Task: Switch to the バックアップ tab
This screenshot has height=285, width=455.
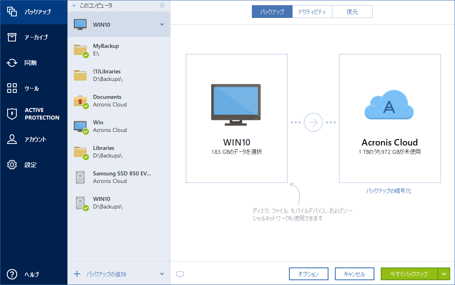Action: coord(272,12)
